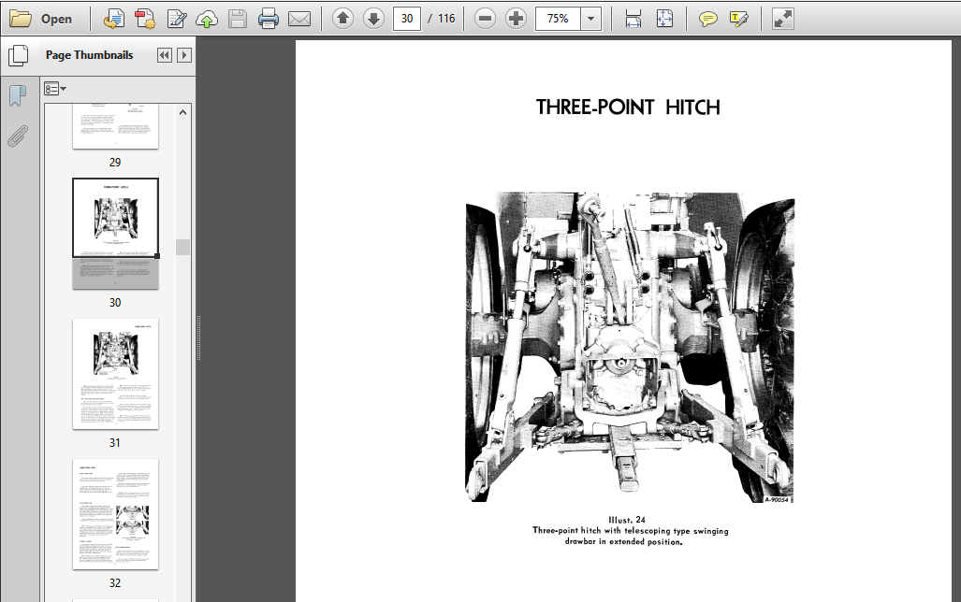
Task: Go to previous page arrow
Action: 343,19
